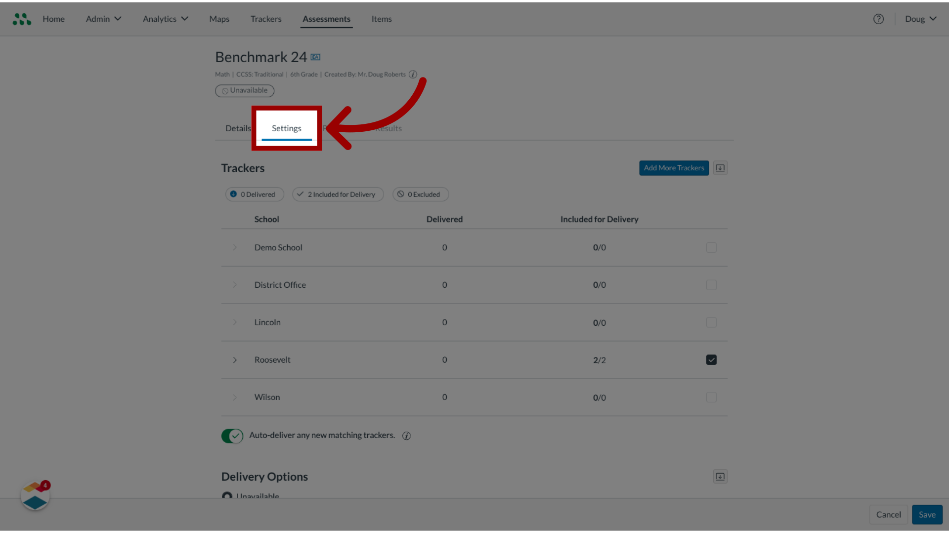Click the Unavailable status pill
The height and width of the screenshot is (533, 949).
coord(245,91)
